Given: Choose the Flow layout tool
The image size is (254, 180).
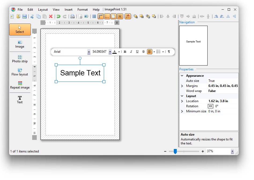Looking at the screenshot, I should 20,72.
